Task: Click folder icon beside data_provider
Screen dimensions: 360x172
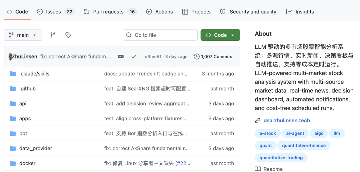Action: click(x=13, y=148)
